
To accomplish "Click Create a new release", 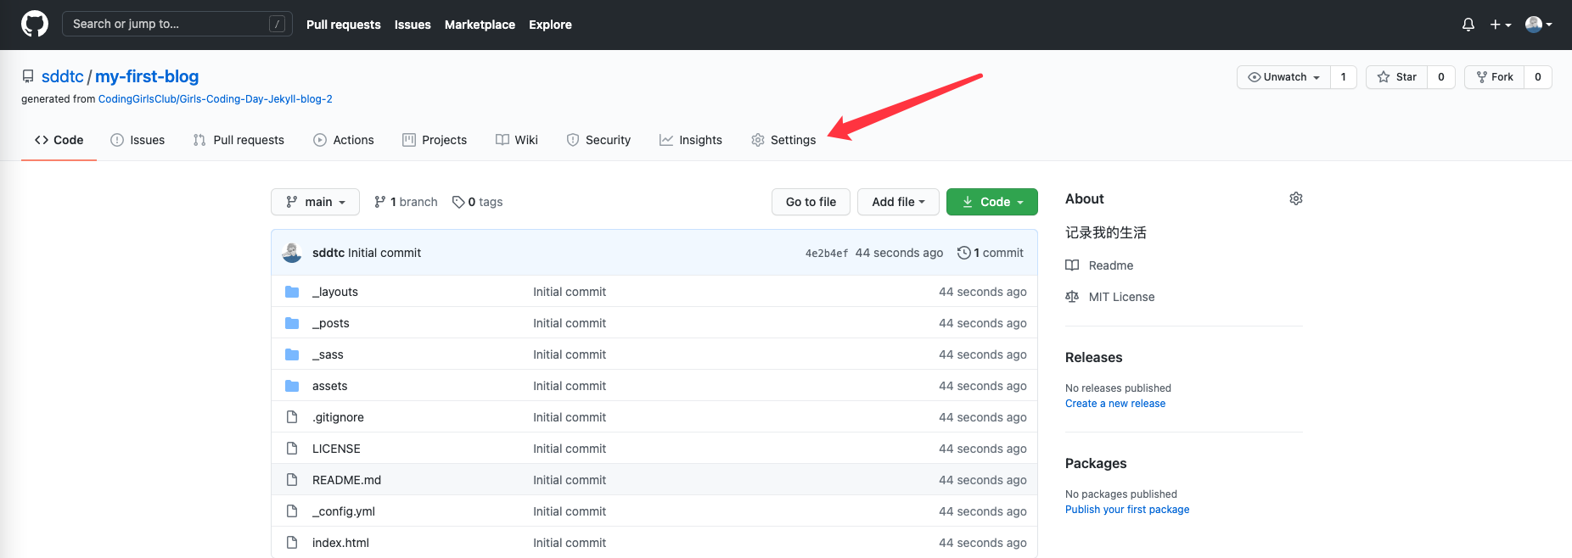I will point(1115,404).
